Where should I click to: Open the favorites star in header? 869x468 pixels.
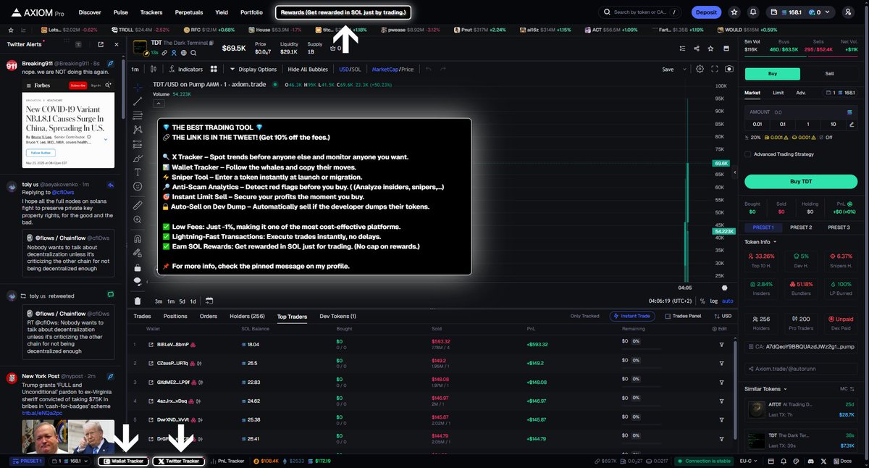734,12
